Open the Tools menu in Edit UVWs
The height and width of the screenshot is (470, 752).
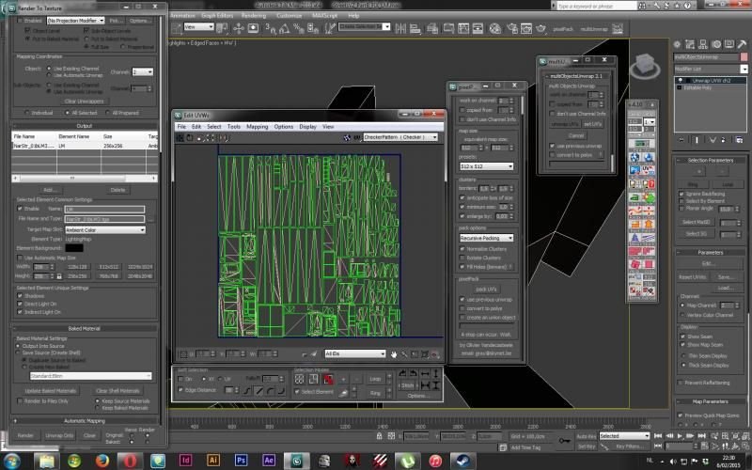coord(233,127)
